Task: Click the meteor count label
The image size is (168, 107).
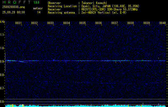Action: (x=38, y=8)
